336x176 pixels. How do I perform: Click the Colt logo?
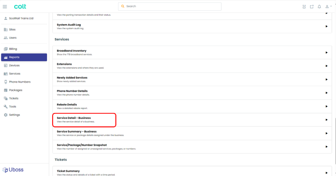tap(20, 7)
